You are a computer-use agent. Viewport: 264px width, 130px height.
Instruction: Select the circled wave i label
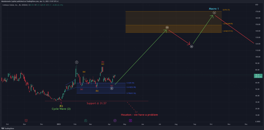coord(77,62)
